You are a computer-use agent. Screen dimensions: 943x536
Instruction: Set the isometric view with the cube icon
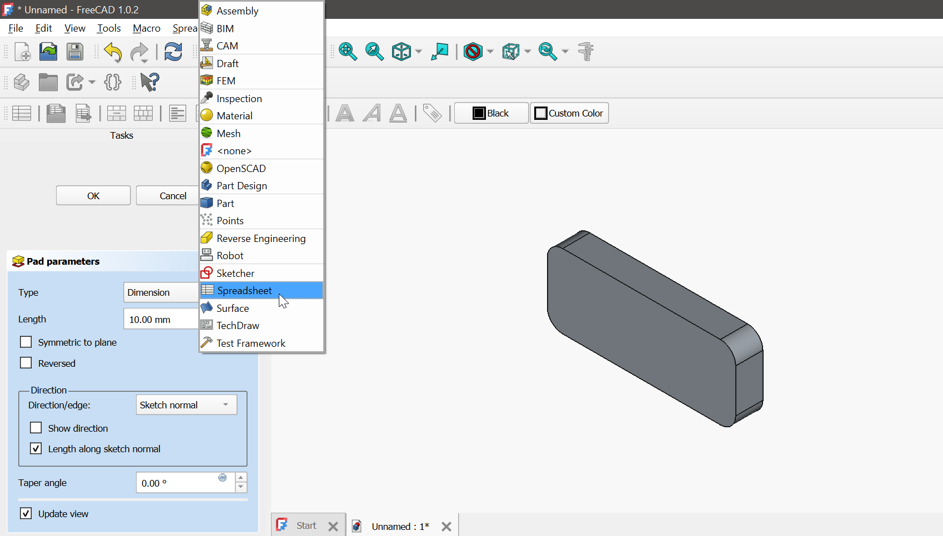[x=401, y=52]
